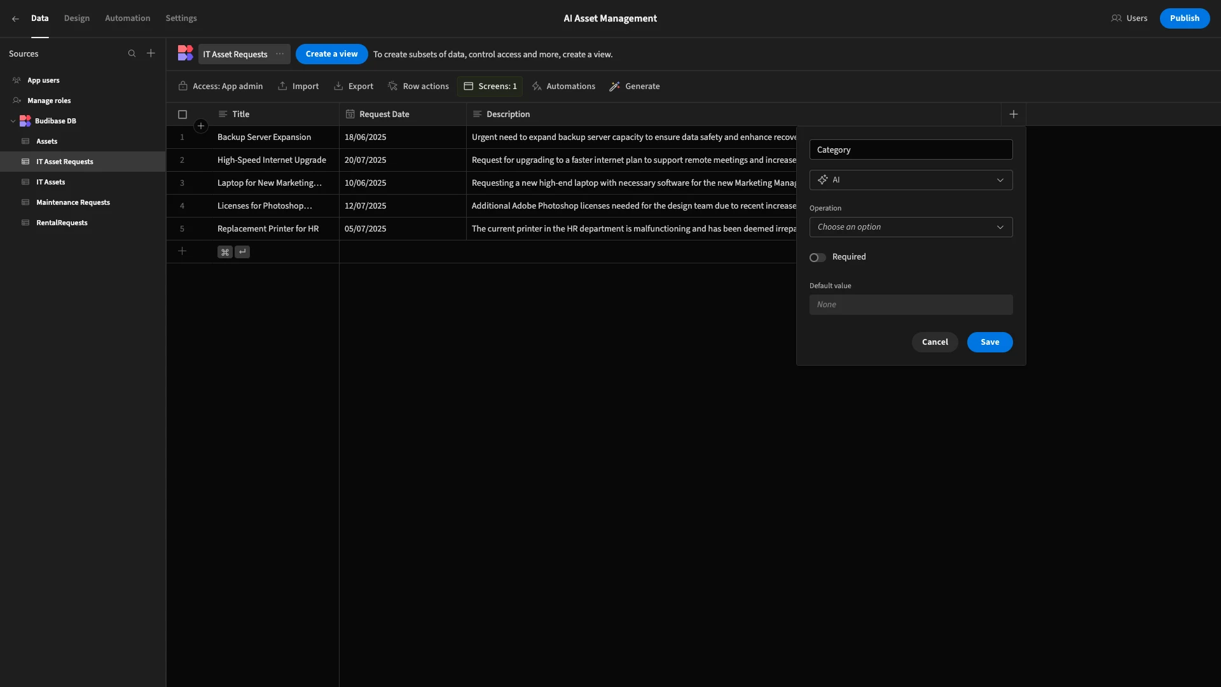Click the Category column name field

point(911,149)
